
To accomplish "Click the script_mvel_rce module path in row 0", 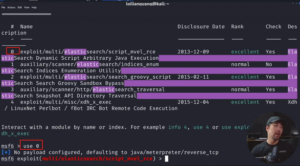I will pyautogui.click(x=88, y=52).
